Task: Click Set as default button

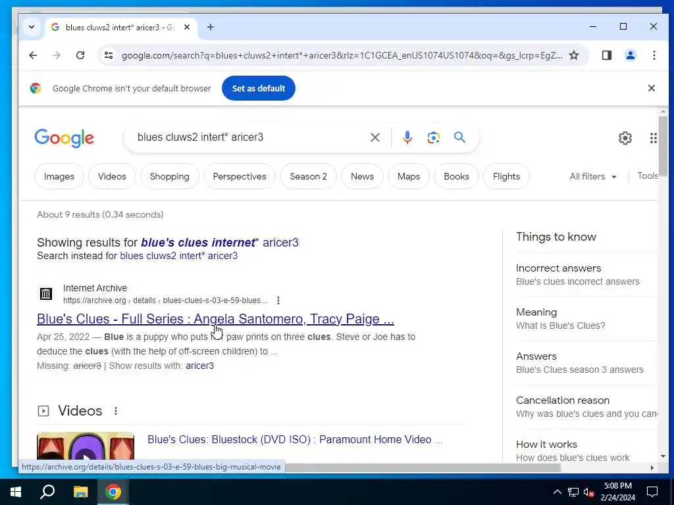Action: point(258,88)
